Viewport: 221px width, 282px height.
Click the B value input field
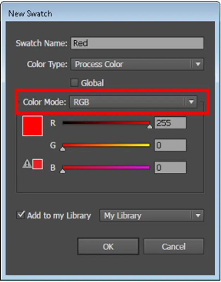[x=170, y=167]
